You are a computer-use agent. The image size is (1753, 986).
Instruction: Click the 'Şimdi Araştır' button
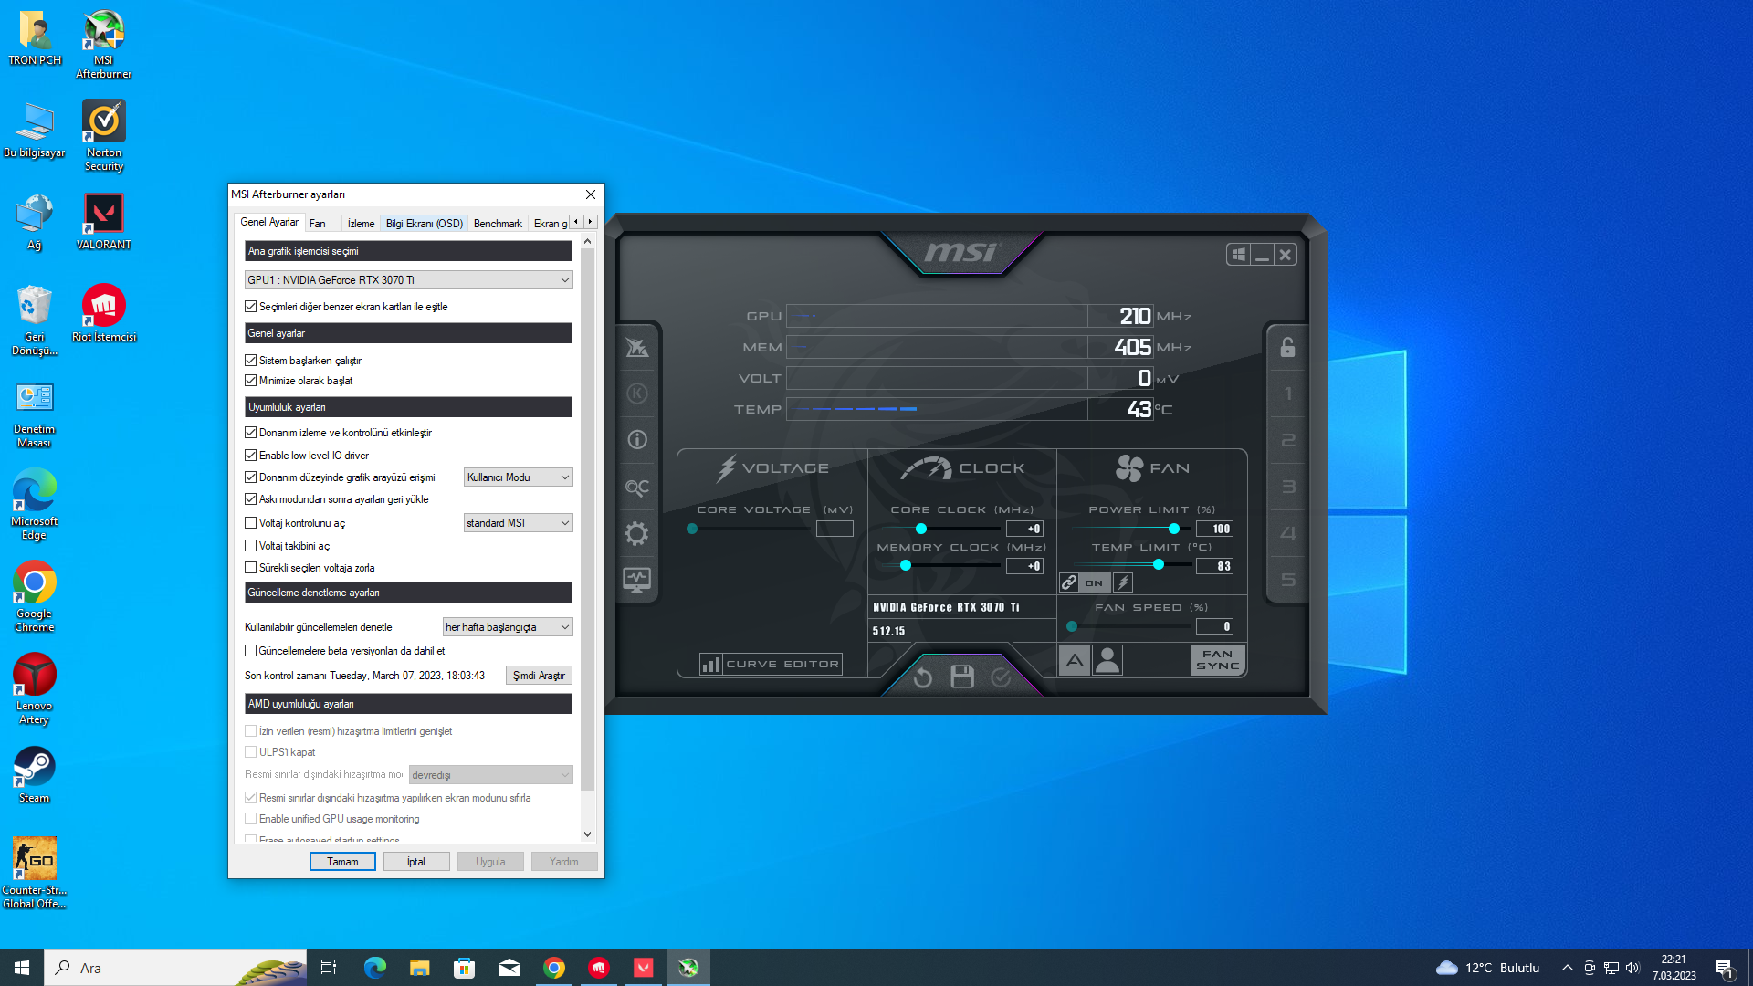click(x=539, y=676)
